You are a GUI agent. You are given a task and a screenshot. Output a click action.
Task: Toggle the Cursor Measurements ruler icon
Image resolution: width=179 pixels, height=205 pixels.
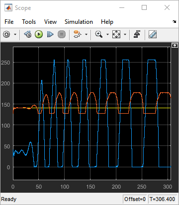[x=153, y=34]
